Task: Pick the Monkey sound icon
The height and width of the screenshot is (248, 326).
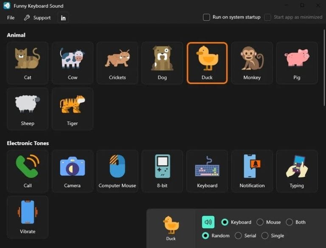Action: coord(252,62)
